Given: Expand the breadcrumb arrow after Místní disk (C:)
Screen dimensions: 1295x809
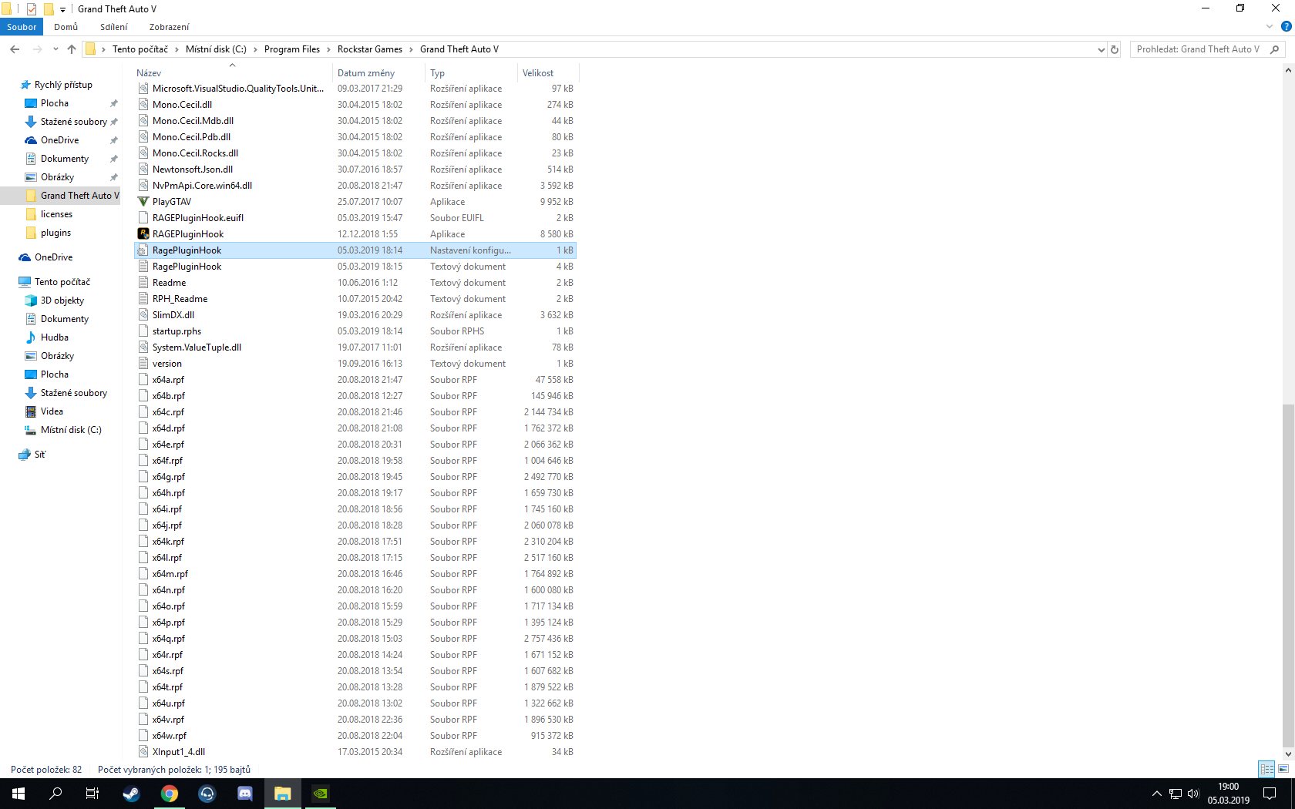Looking at the screenshot, I should [x=255, y=49].
